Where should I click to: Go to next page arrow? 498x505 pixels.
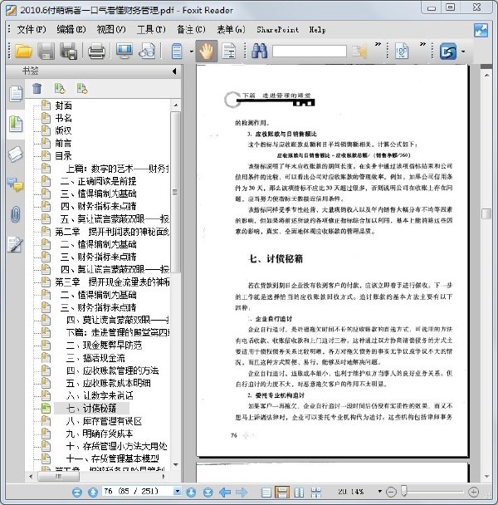coord(191,492)
